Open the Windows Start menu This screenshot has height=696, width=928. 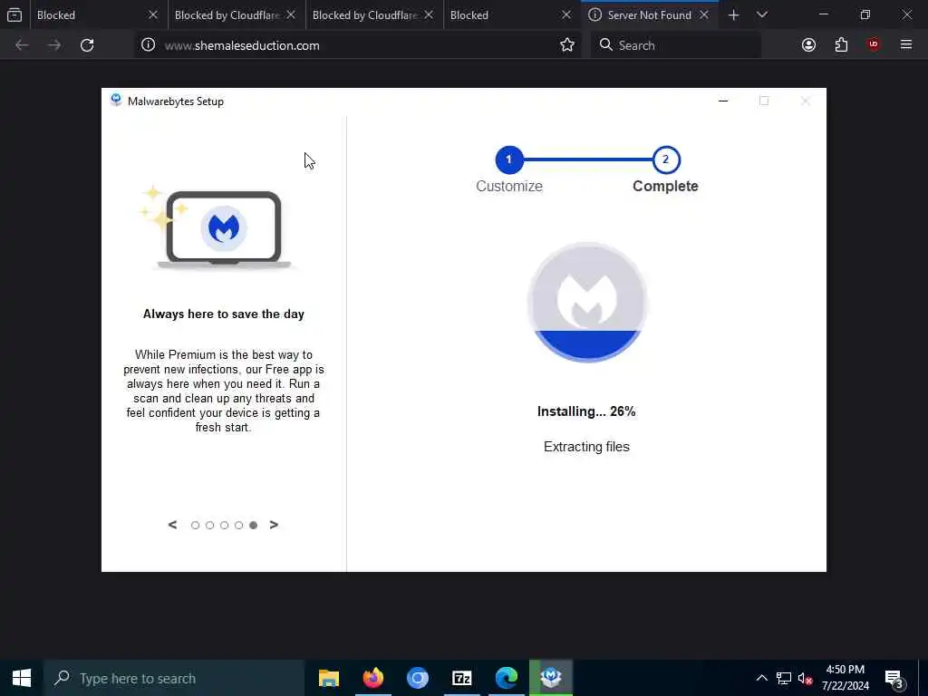(x=22, y=678)
